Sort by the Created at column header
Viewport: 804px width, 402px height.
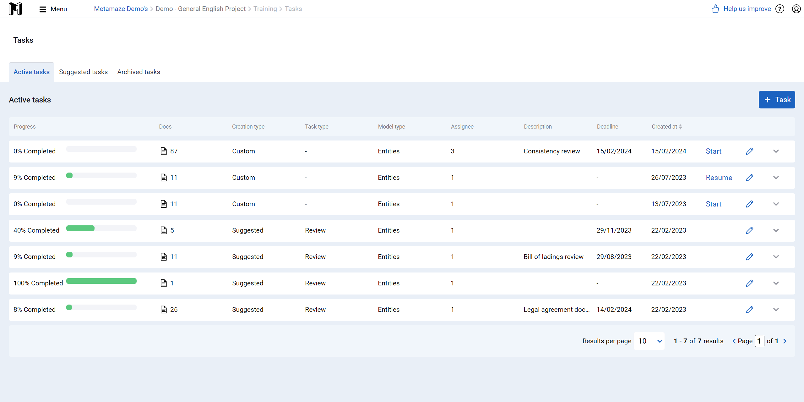click(666, 127)
